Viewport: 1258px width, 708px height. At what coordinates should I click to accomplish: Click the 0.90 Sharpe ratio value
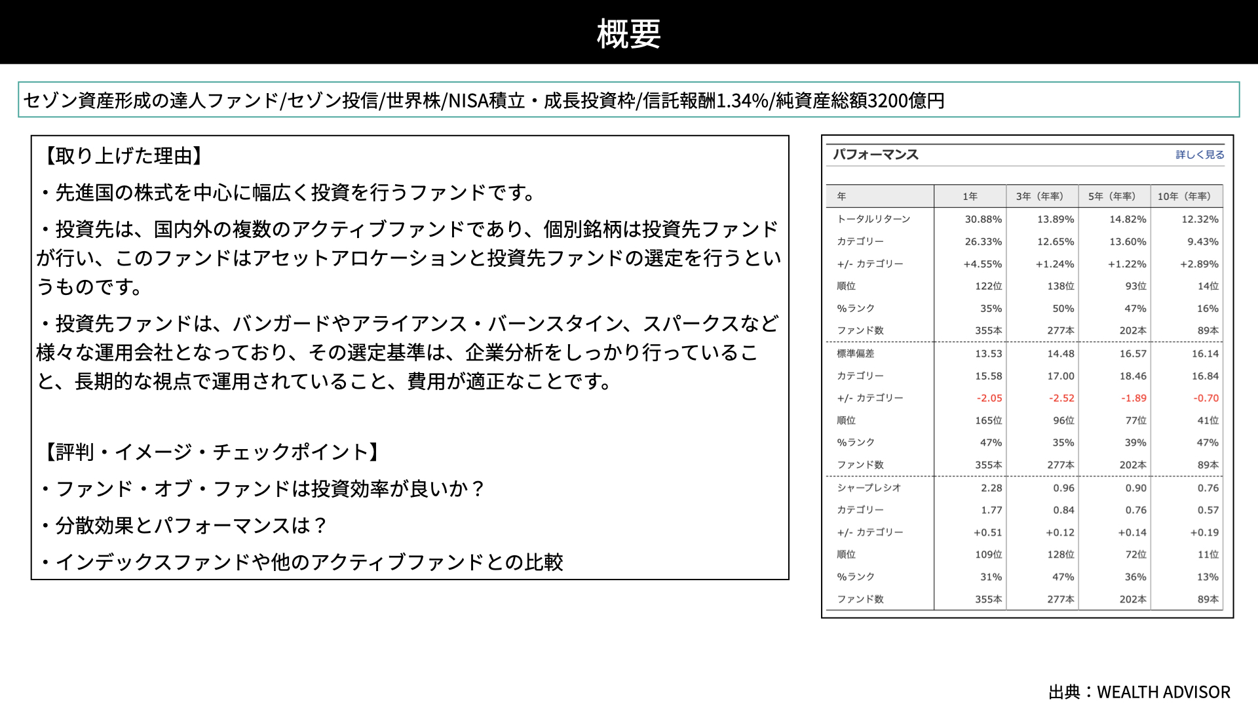coord(1135,488)
